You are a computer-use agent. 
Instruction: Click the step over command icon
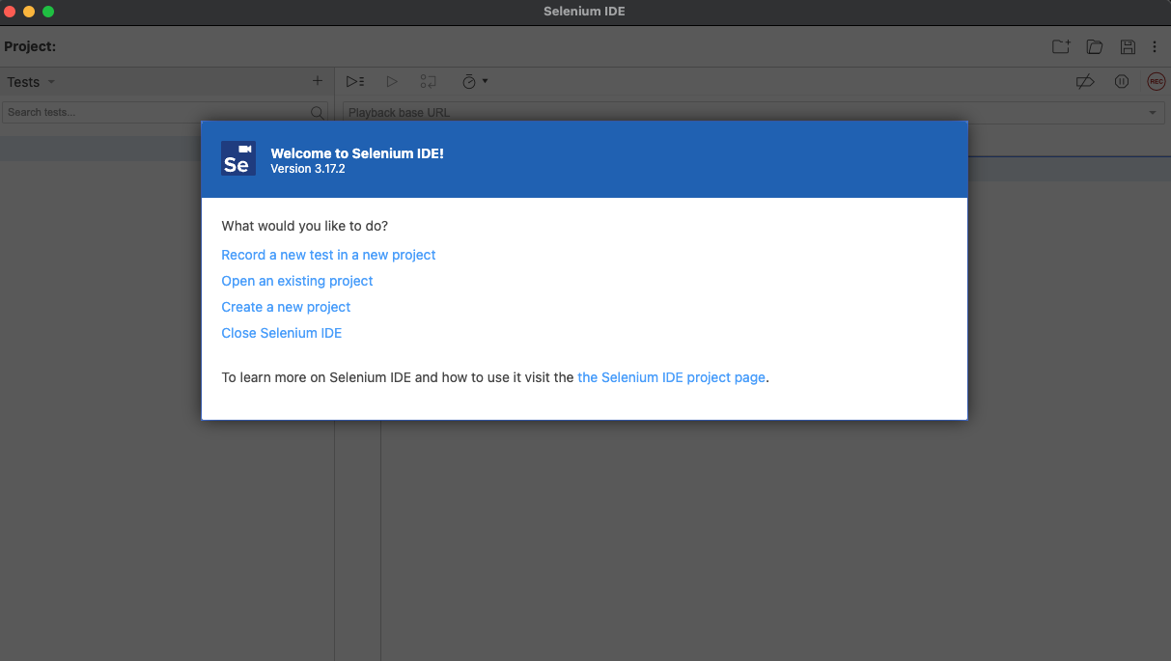(x=429, y=82)
